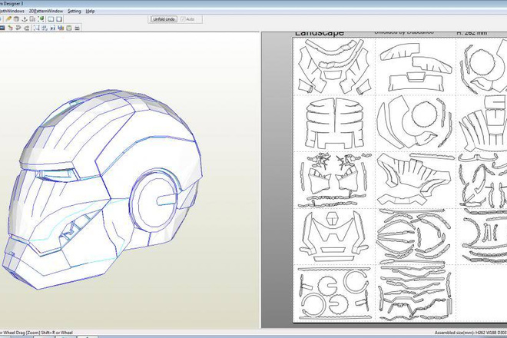Open the BothWindows menu
The image size is (507, 338).
coord(12,11)
